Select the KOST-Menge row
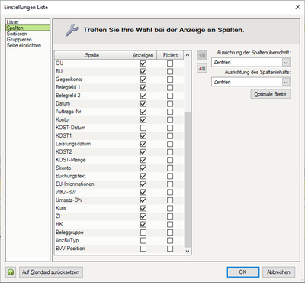This screenshot has width=305, height=283. (x=119, y=160)
